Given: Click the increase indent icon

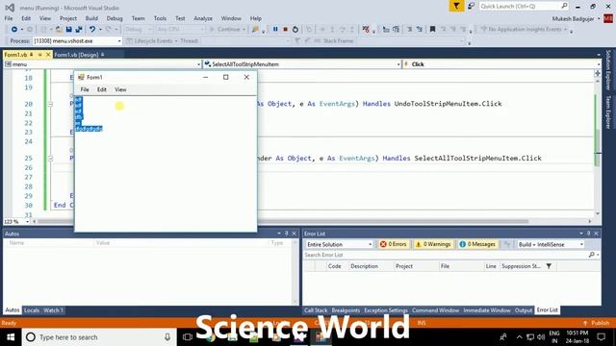Looking at the screenshot, I should point(396,30).
